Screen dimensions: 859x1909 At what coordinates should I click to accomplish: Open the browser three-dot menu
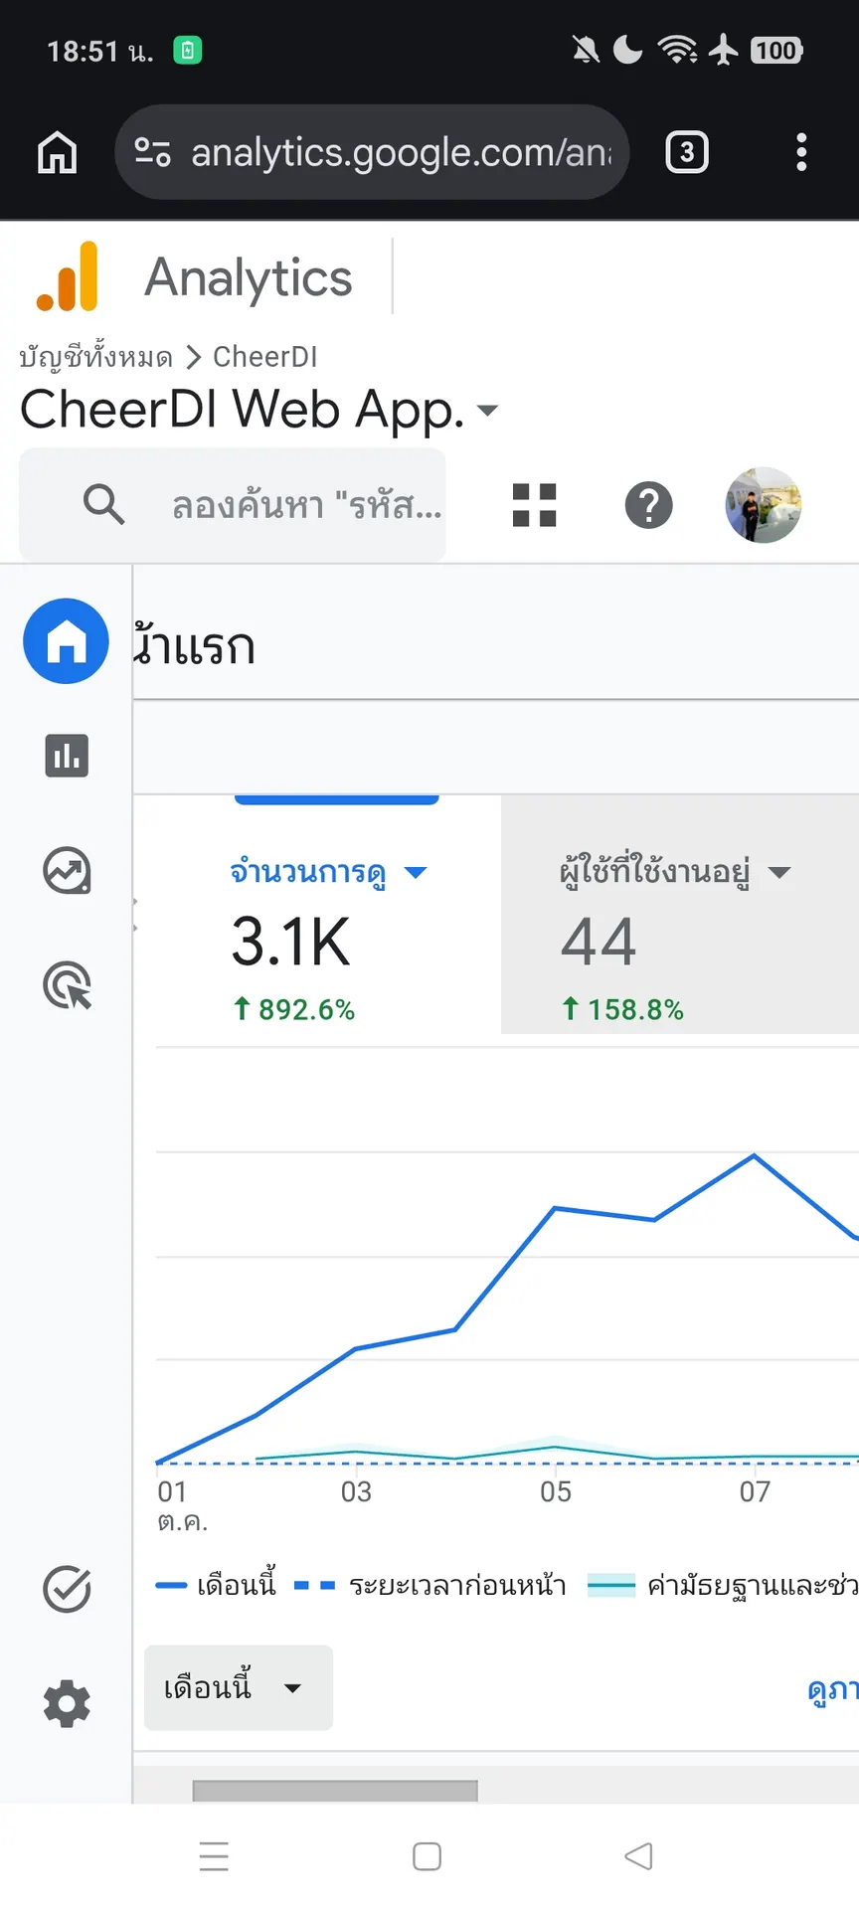point(801,152)
